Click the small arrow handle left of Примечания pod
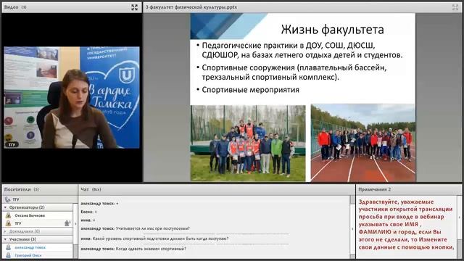 [352, 228]
